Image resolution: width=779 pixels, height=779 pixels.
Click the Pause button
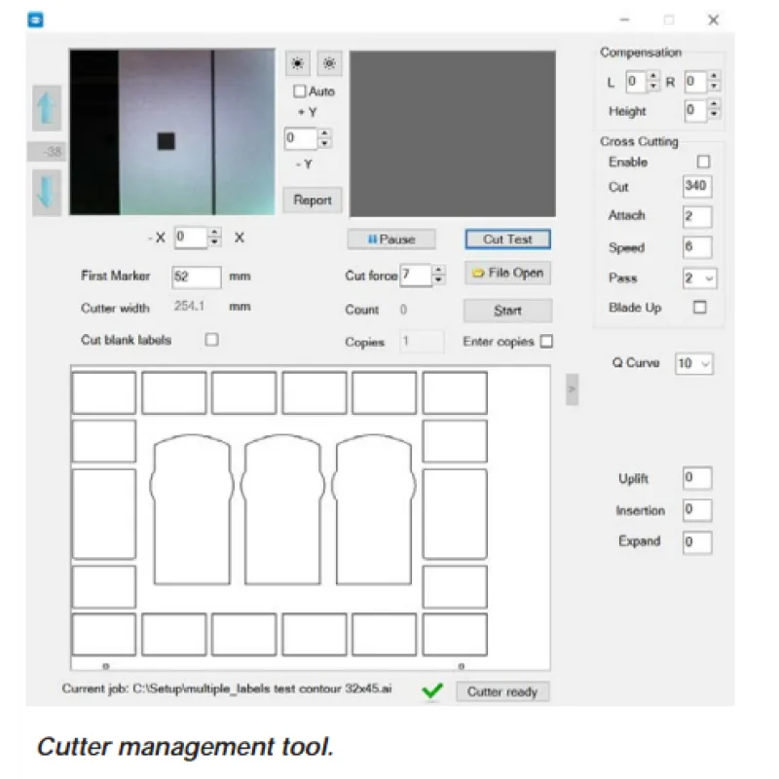click(391, 240)
